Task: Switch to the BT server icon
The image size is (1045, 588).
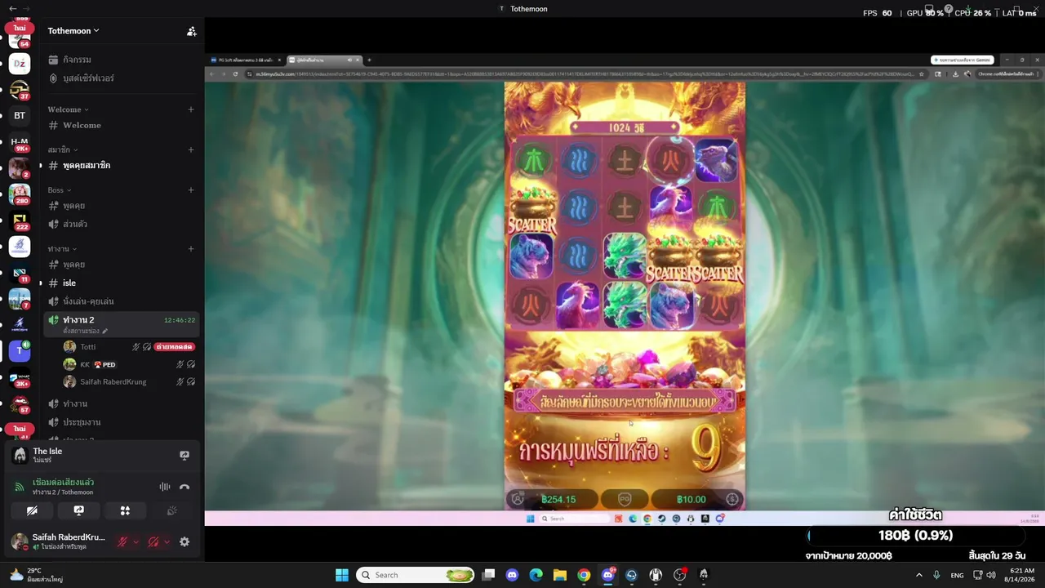Action: point(20,115)
